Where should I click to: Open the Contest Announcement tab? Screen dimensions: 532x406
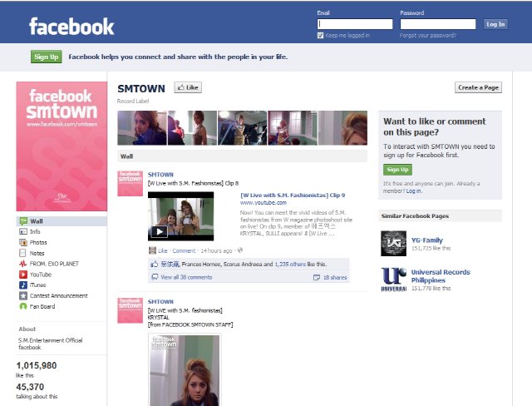[x=59, y=295]
